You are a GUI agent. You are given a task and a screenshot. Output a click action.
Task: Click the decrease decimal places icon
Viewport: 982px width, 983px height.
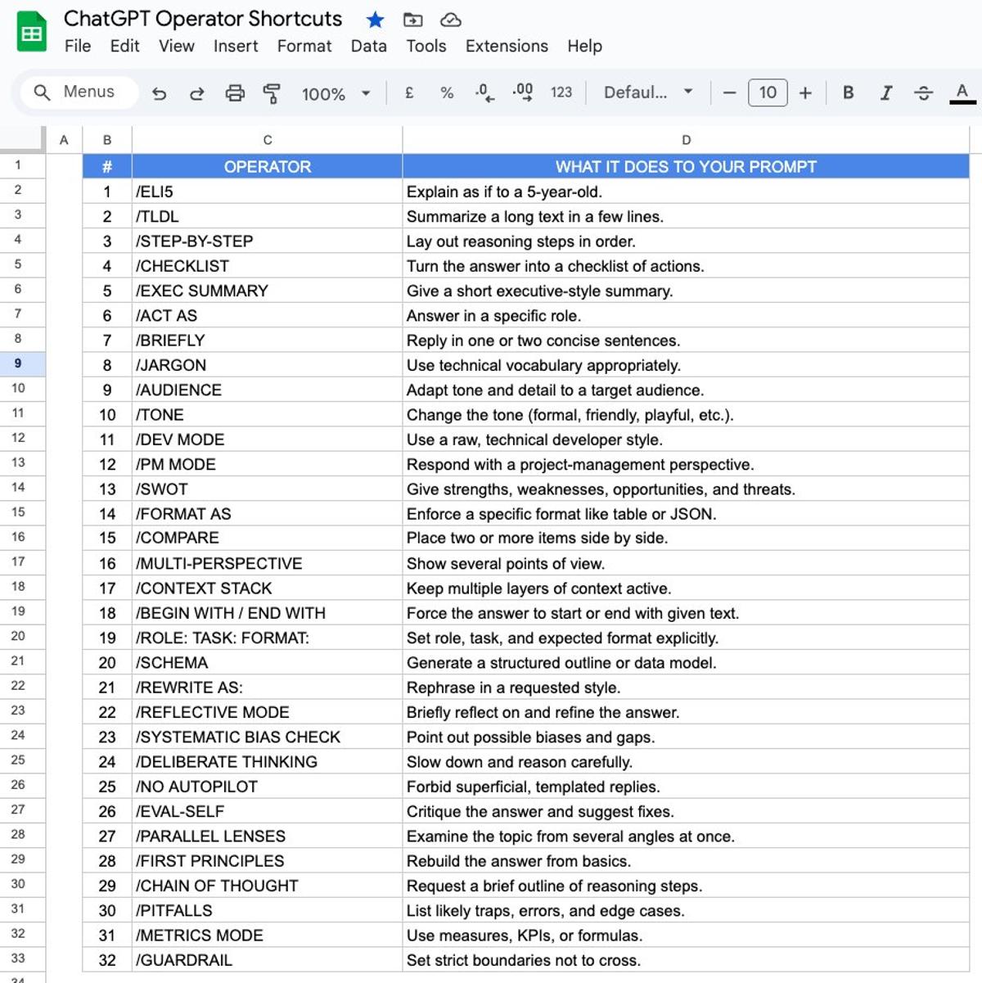[484, 92]
